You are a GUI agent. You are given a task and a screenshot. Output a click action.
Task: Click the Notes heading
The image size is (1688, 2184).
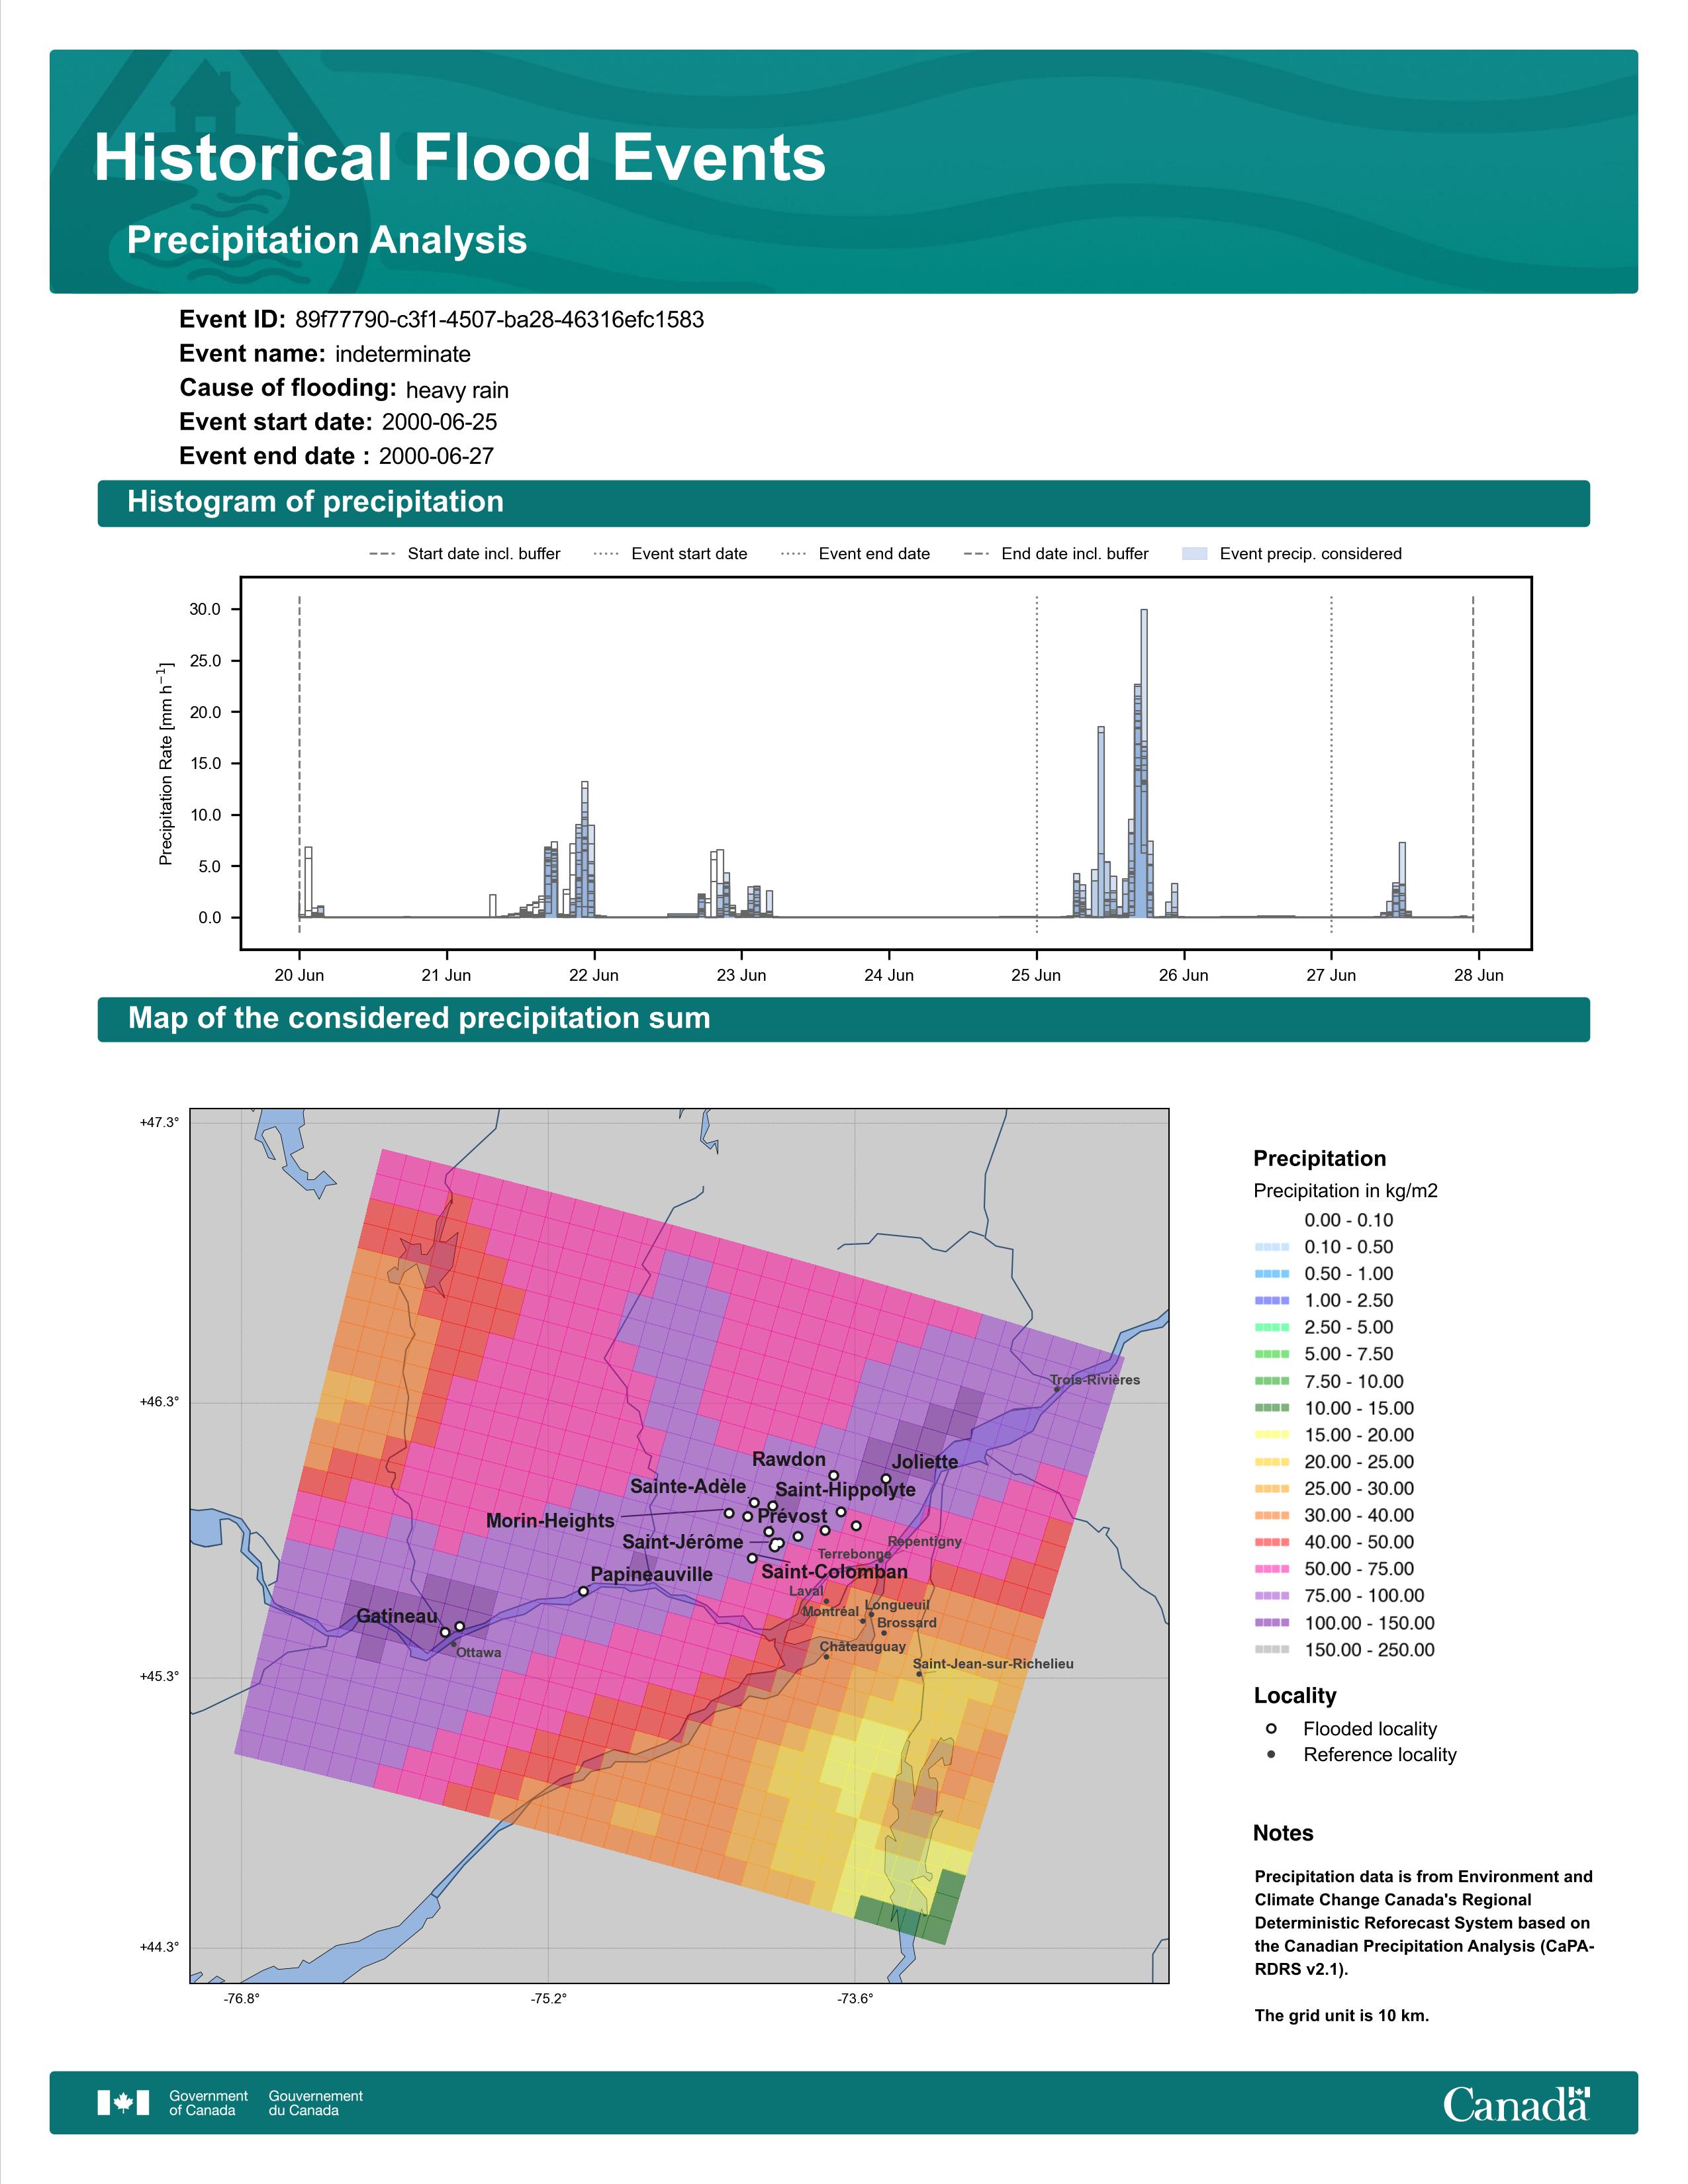click(x=1283, y=1833)
